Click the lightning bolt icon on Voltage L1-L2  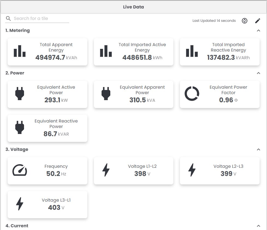pos(106,170)
